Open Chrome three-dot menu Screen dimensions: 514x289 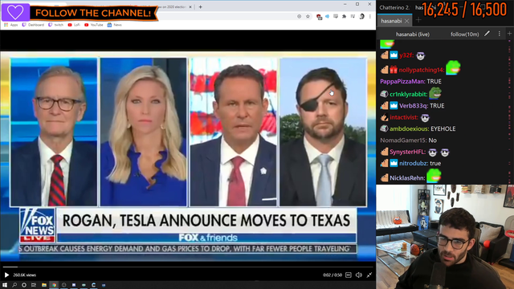[370, 16]
